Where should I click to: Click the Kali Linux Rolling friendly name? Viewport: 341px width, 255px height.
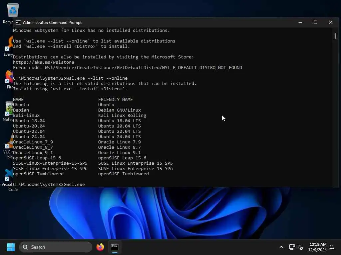tap(122, 115)
